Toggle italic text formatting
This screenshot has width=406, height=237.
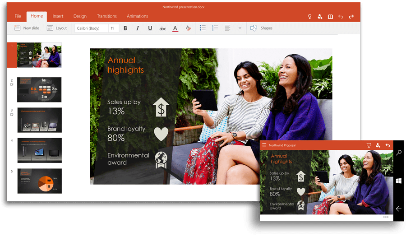click(138, 28)
